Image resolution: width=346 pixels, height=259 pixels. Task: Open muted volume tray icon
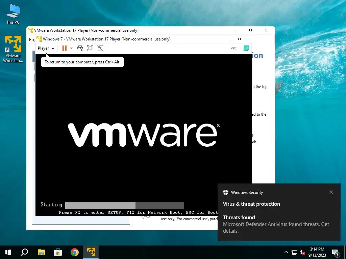(302, 252)
